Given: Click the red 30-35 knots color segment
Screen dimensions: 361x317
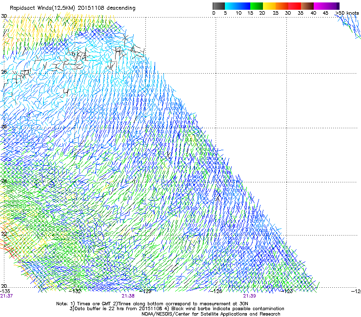Looking at the screenshot, I should click(x=295, y=6).
